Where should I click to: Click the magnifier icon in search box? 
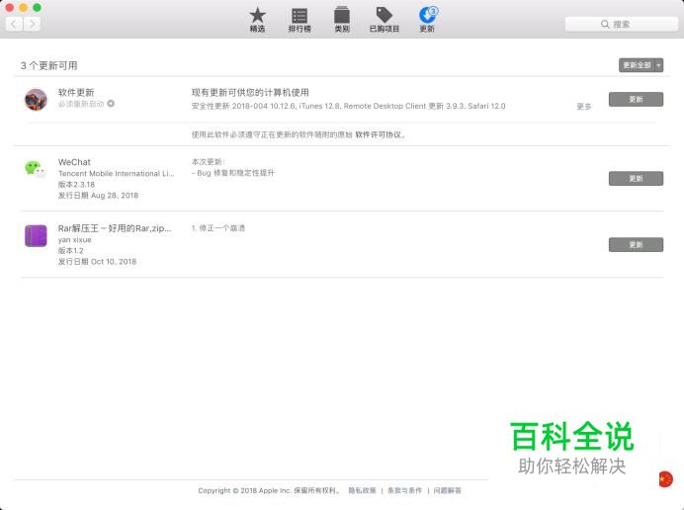click(x=605, y=24)
